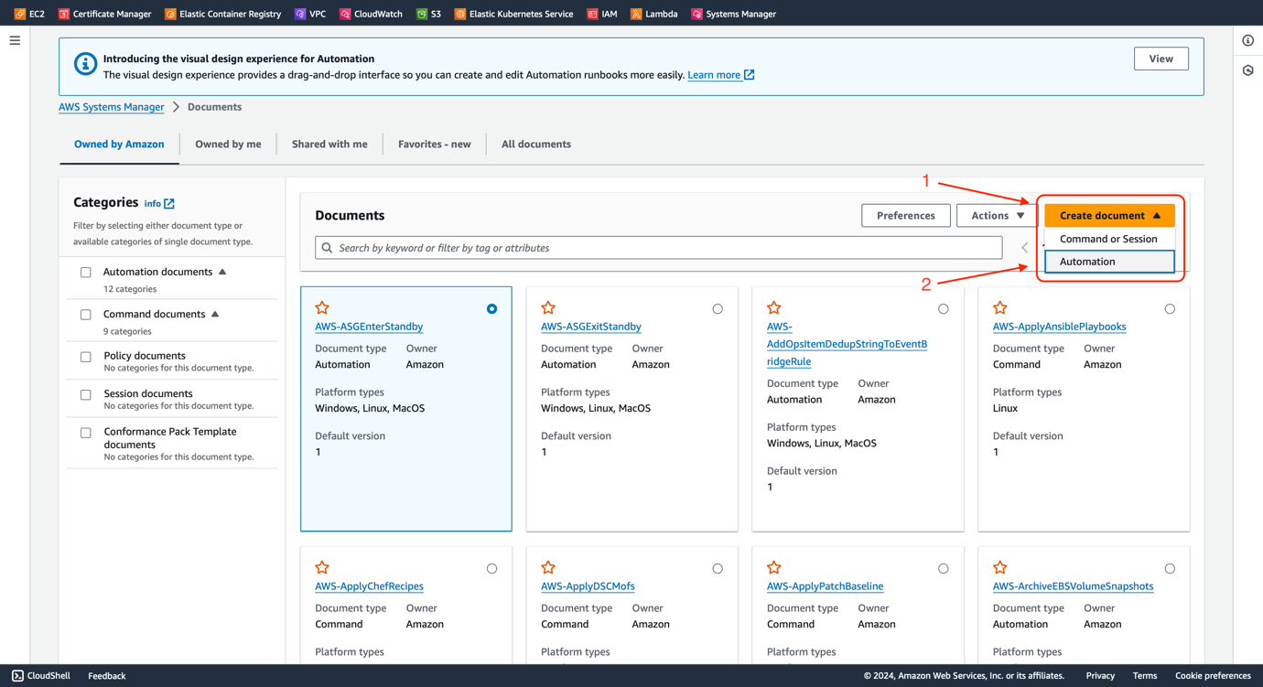Select the AWS-ApplyAnsiblePlaybooks radio button

click(x=1170, y=309)
